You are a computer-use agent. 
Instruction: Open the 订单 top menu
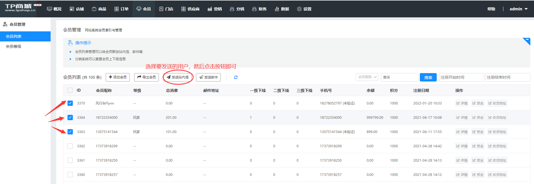click(x=121, y=9)
